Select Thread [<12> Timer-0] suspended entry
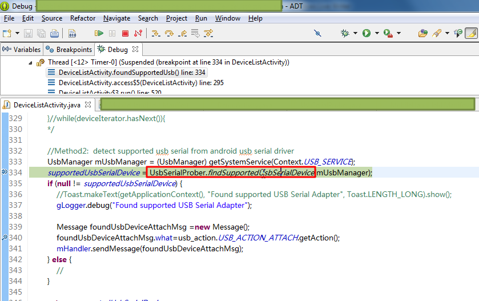The image size is (479, 301). (x=168, y=62)
